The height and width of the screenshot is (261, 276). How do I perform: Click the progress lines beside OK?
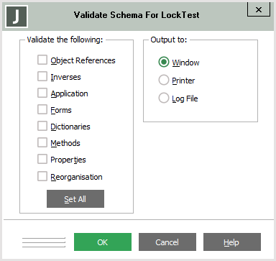tap(44, 242)
